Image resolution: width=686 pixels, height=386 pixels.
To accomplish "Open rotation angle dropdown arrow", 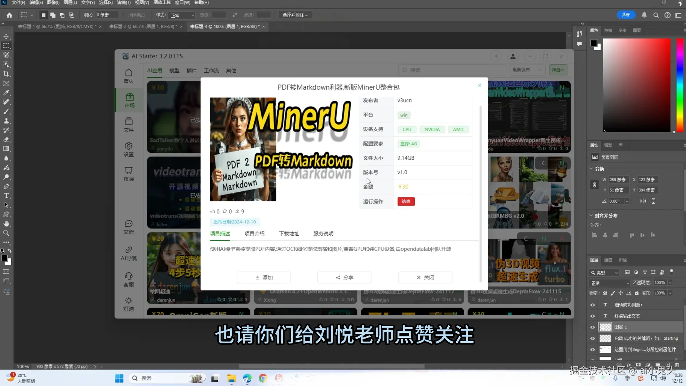I will [x=627, y=201].
